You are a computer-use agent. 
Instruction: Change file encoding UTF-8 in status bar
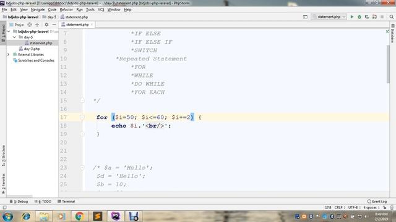coord(354,207)
